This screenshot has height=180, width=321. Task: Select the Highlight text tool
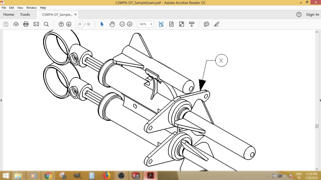[x=216, y=24]
